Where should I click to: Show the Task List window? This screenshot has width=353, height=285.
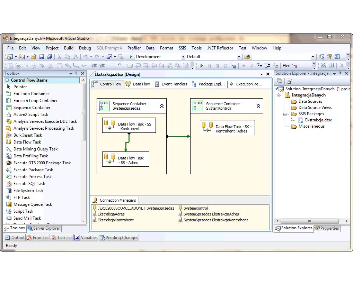[x=62, y=238]
